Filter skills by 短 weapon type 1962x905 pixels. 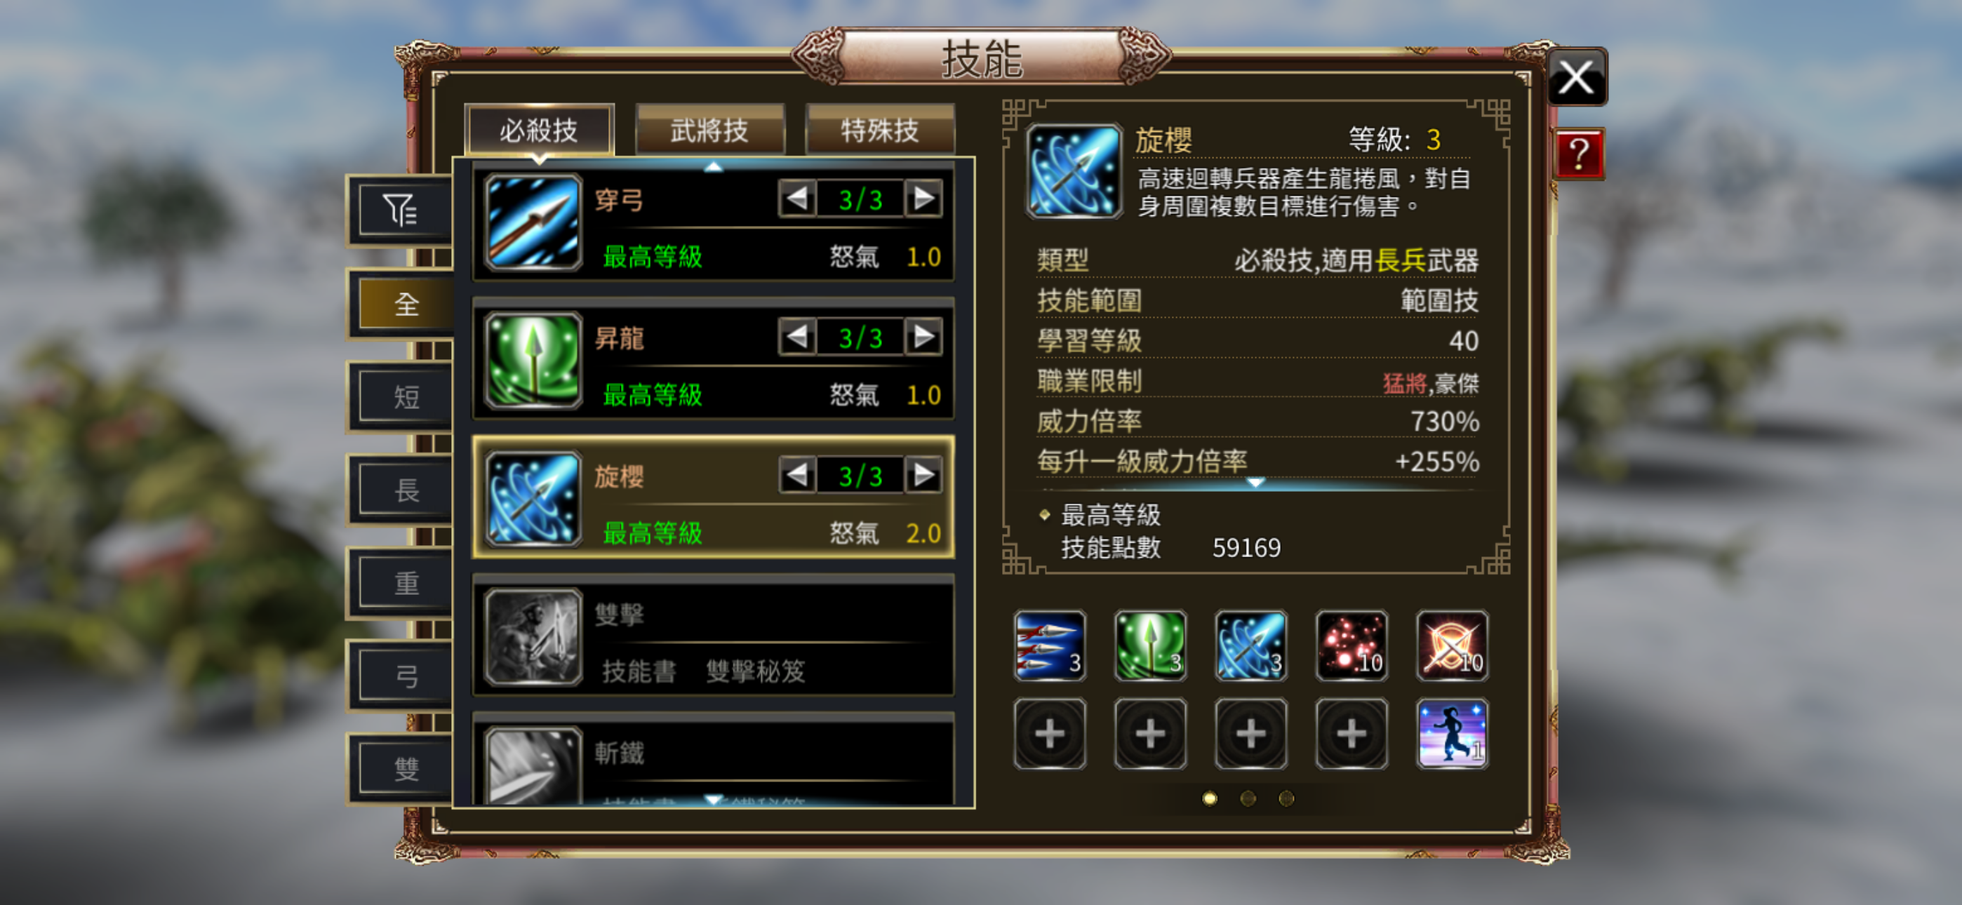click(405, 397)
